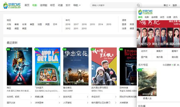This screenshot has height=107, width=180.
Task: Click 登录 login link
Action: (x=175, y=5)
